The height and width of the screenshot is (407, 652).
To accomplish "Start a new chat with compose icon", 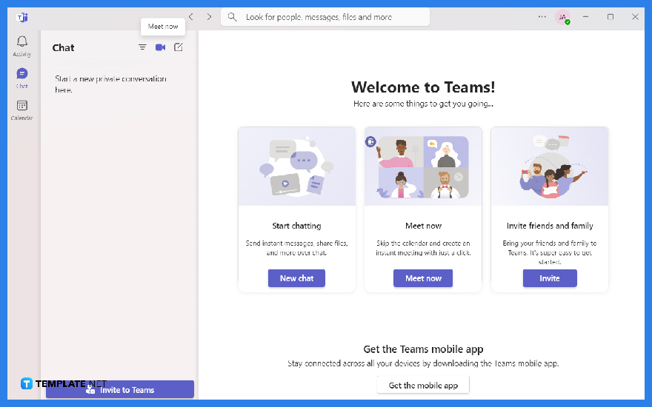I will pyautogui.click(x=179, y=47).
